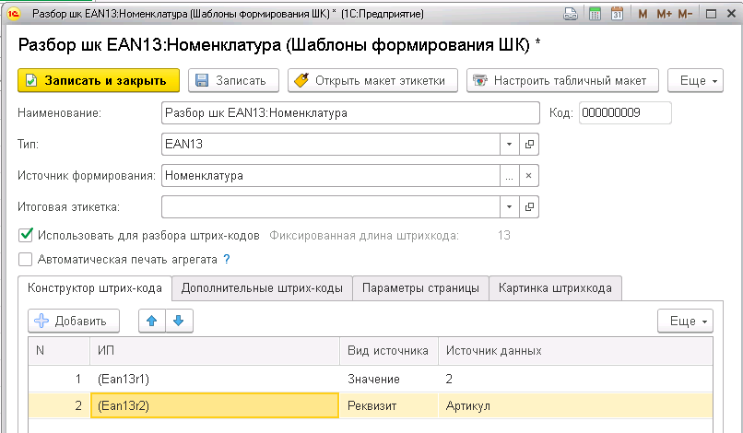The image size is (743, 433).
Task: Open the Тип EAN13 item form icon
Action: click(529, 144)
